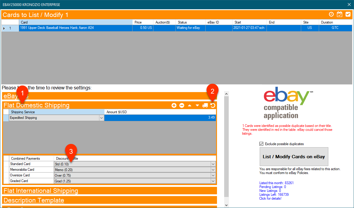The height and width of the screenshot is (208, 354).
Task: Click the 3.49 shipping amount cell
Action: (x=160, y=118)
